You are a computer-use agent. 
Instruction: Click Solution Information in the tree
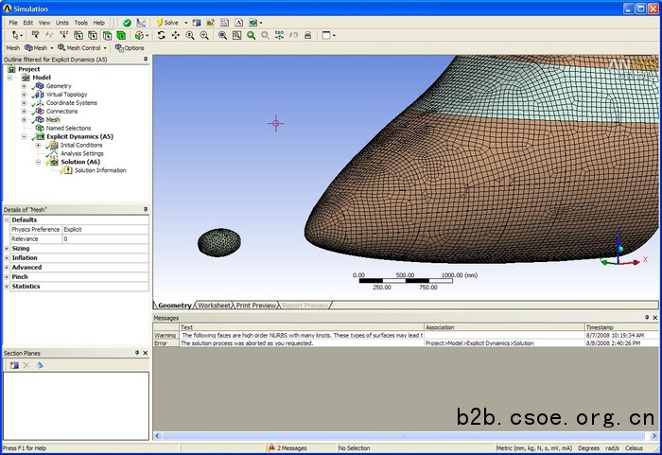[x=99, y=170]
